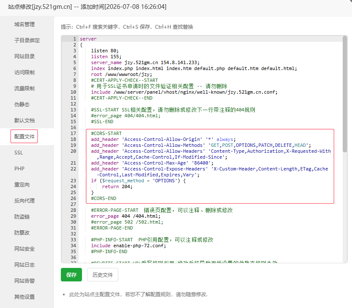The width and height of the screenshot is (352, 308).
Task: Go to 访问限制 settings
Action: 24,73
